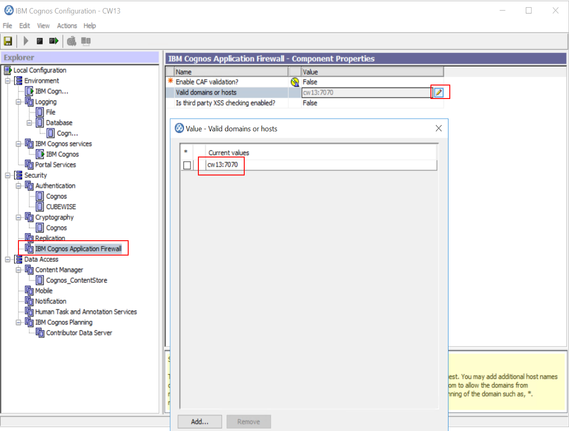Viewport: 569px width, 431px height.
Task: Click the Value column header
Action: pyautogui.click(x=372, y=72)
